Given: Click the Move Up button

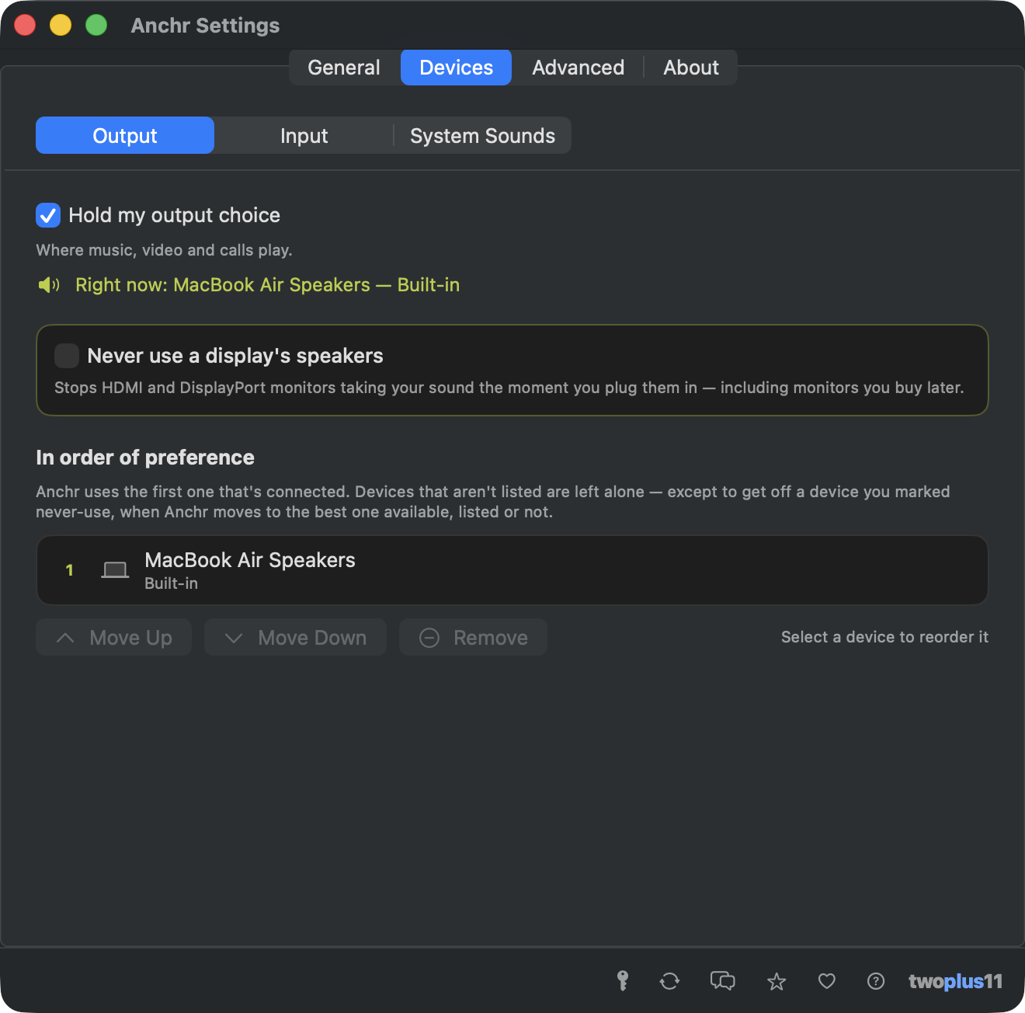Looking at the screenshot, I should (x=113, y=637).
